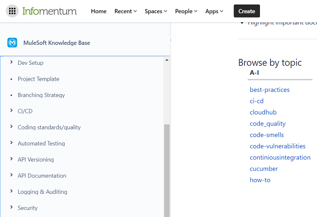Open the app switcher grid icon

click(12, 11)
